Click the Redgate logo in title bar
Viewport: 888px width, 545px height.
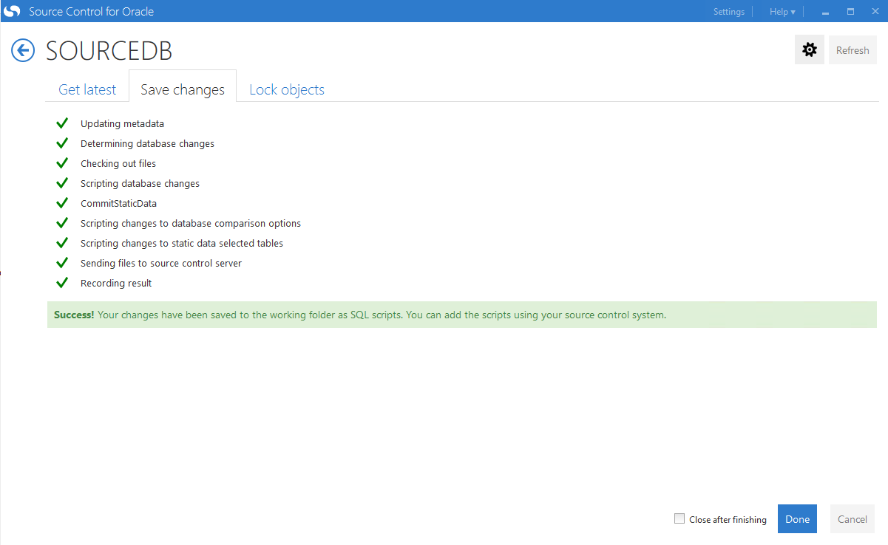point(12,11)
